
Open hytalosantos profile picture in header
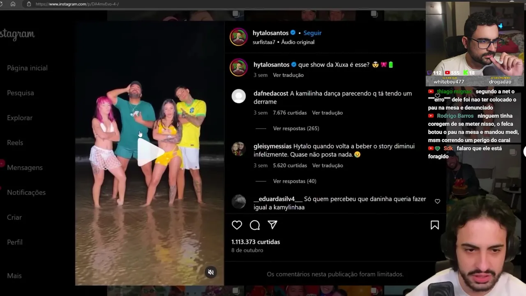pyautogui.click(x=238, y=37)
